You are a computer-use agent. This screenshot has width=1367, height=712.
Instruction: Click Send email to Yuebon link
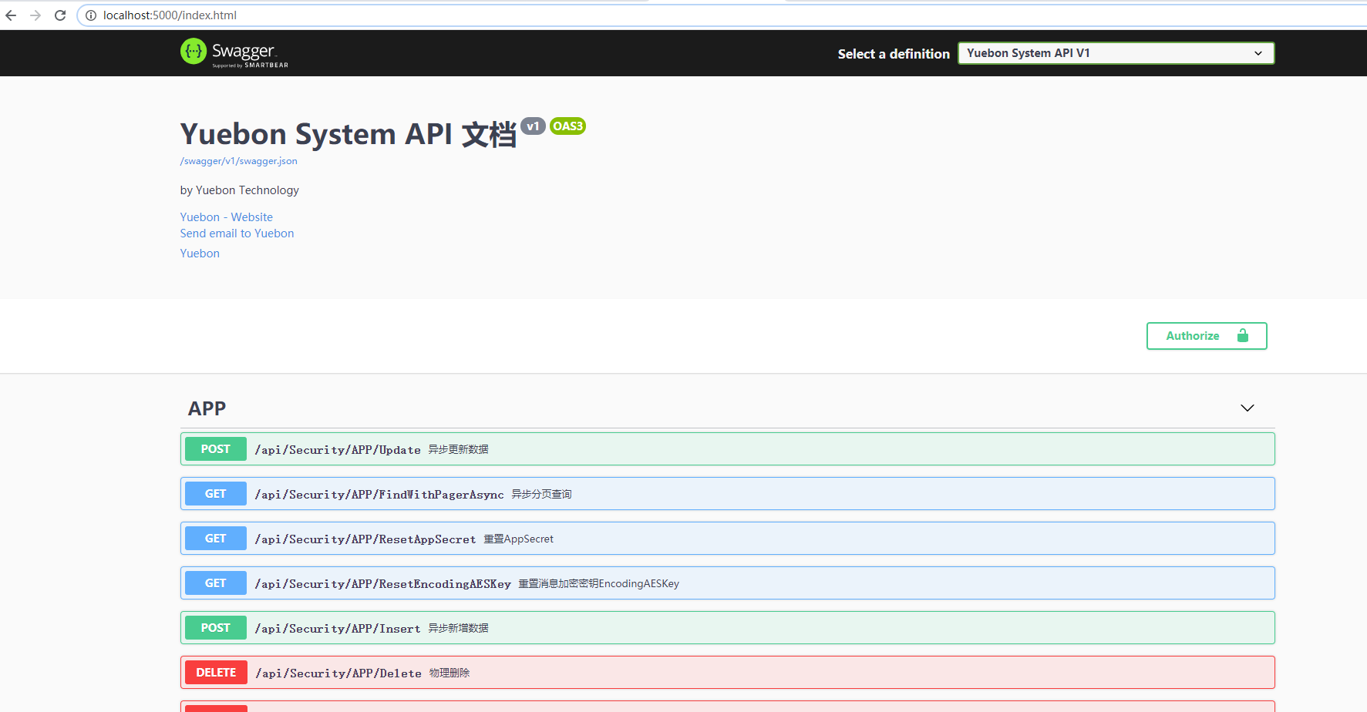point(237,233)
